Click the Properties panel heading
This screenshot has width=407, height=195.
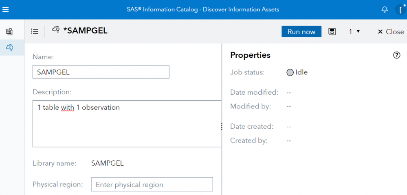(x=250, y=55)
